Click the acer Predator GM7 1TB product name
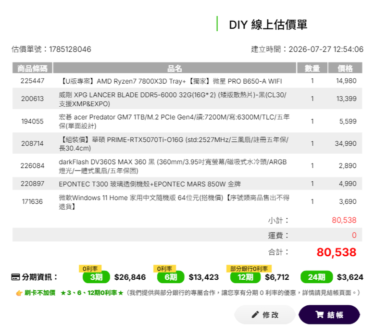Image resolution: width=375 pixels, height=336 pixels. [x=174, y=122]
